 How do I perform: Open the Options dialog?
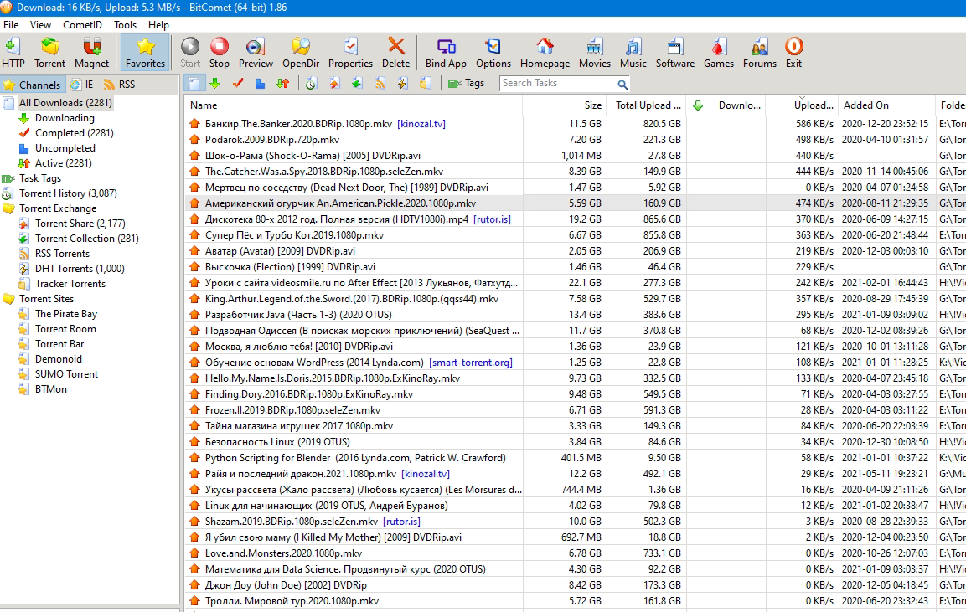point(493,53)
